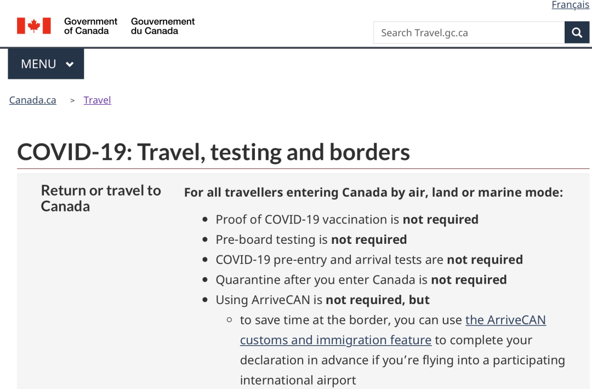Select the Return or travel to Canada heading

pyautogui.click(x=101, y=198)
